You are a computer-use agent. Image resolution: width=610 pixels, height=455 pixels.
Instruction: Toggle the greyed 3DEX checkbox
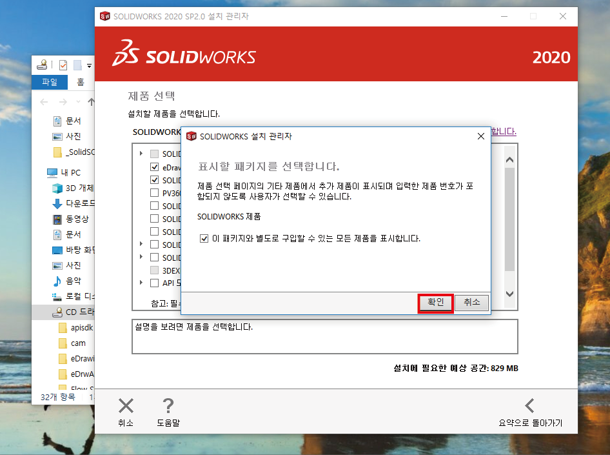[x=155, y=270]
